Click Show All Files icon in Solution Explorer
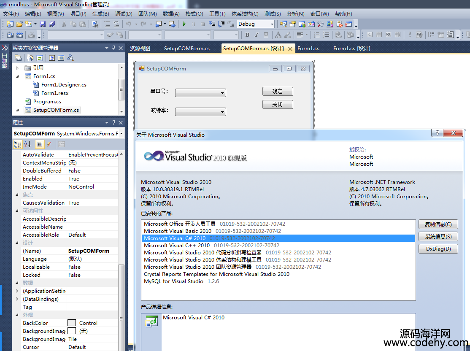This screenshot has width=470, height=351. tap(30, 58)
